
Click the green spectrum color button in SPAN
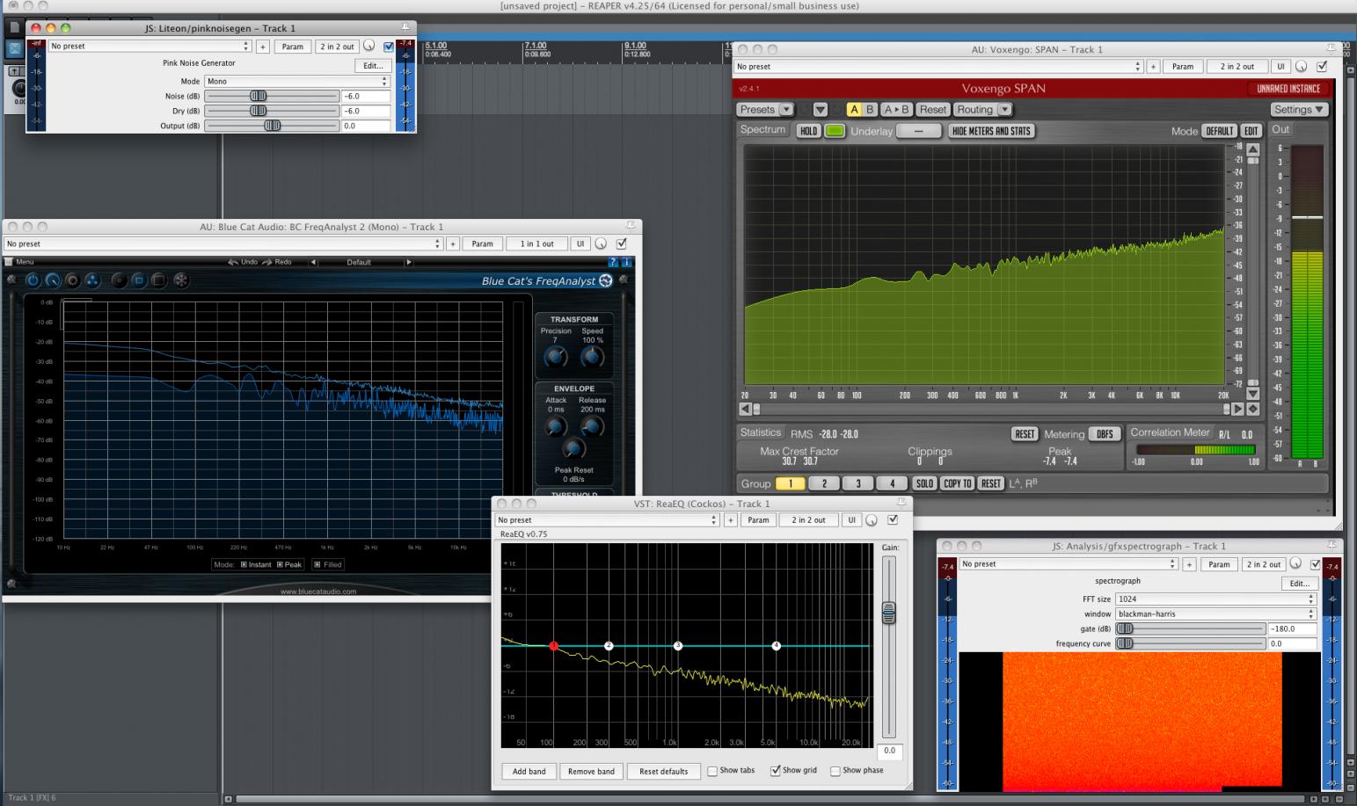pos(835,131)
